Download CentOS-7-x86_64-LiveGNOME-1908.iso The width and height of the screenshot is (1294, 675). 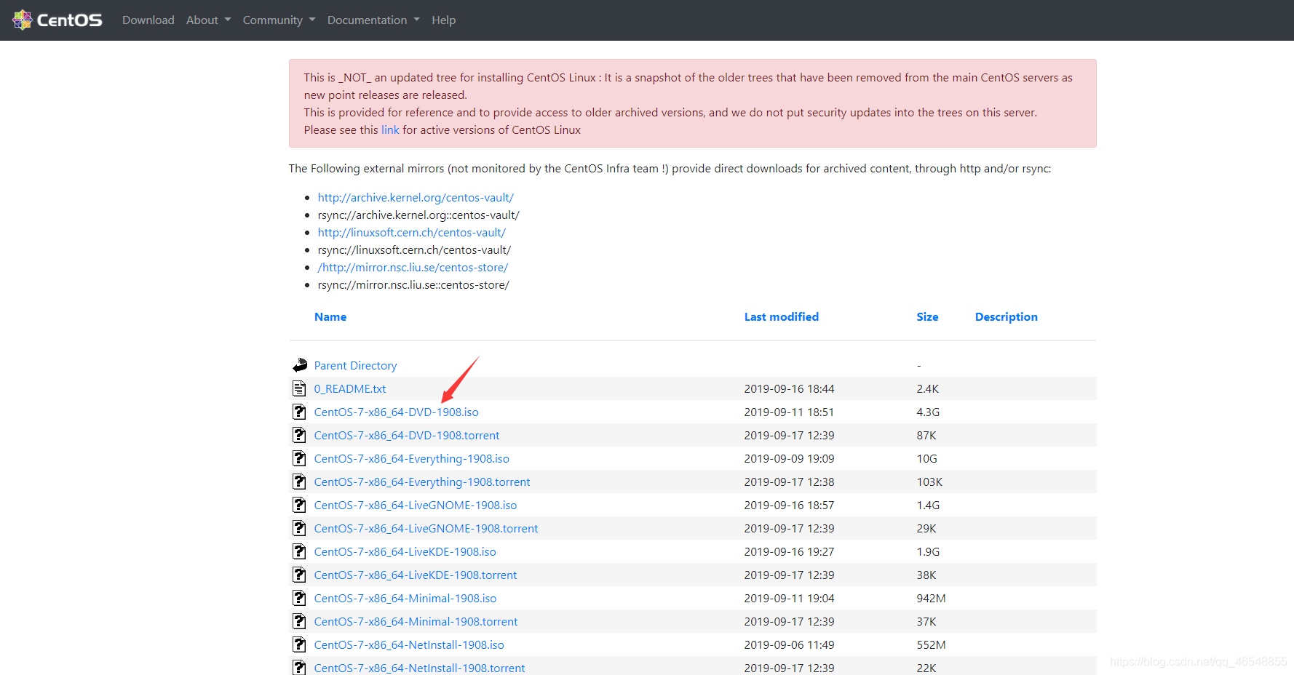(x=416, y=506)
